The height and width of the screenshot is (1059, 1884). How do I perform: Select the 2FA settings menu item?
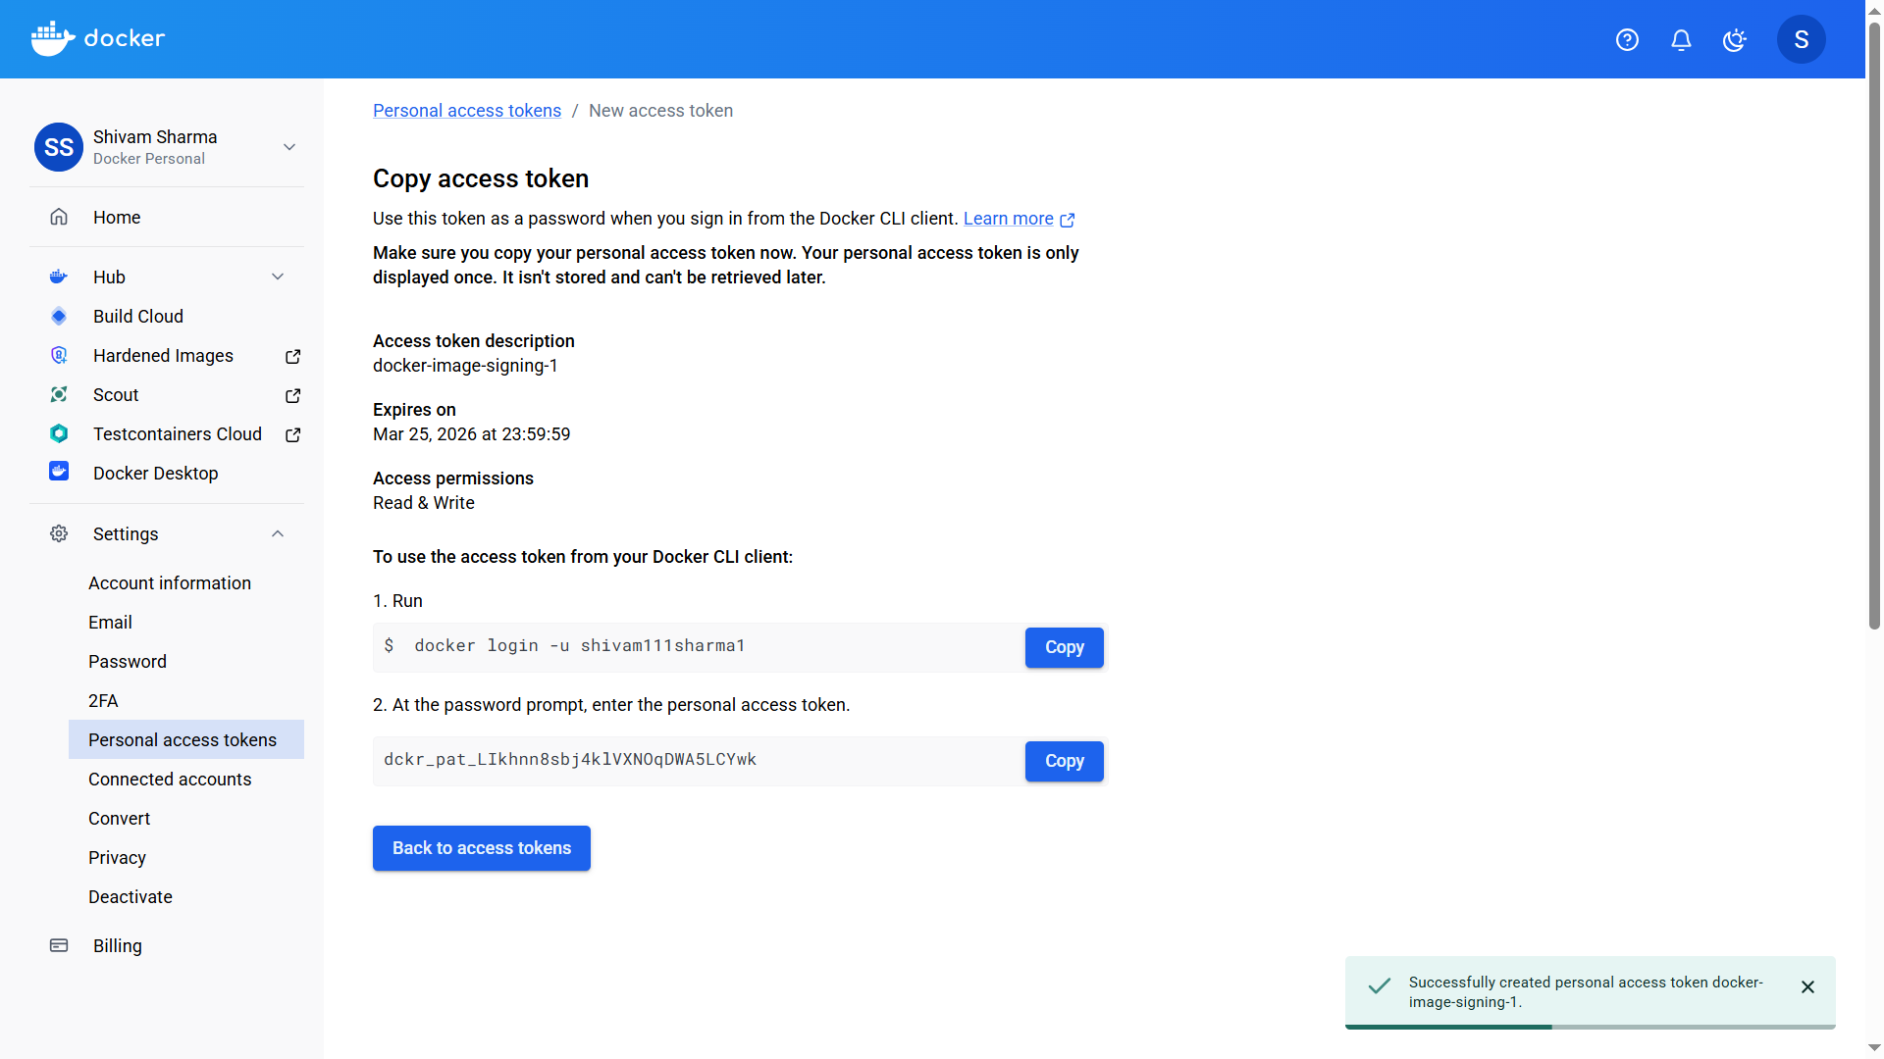click(103, 700)
